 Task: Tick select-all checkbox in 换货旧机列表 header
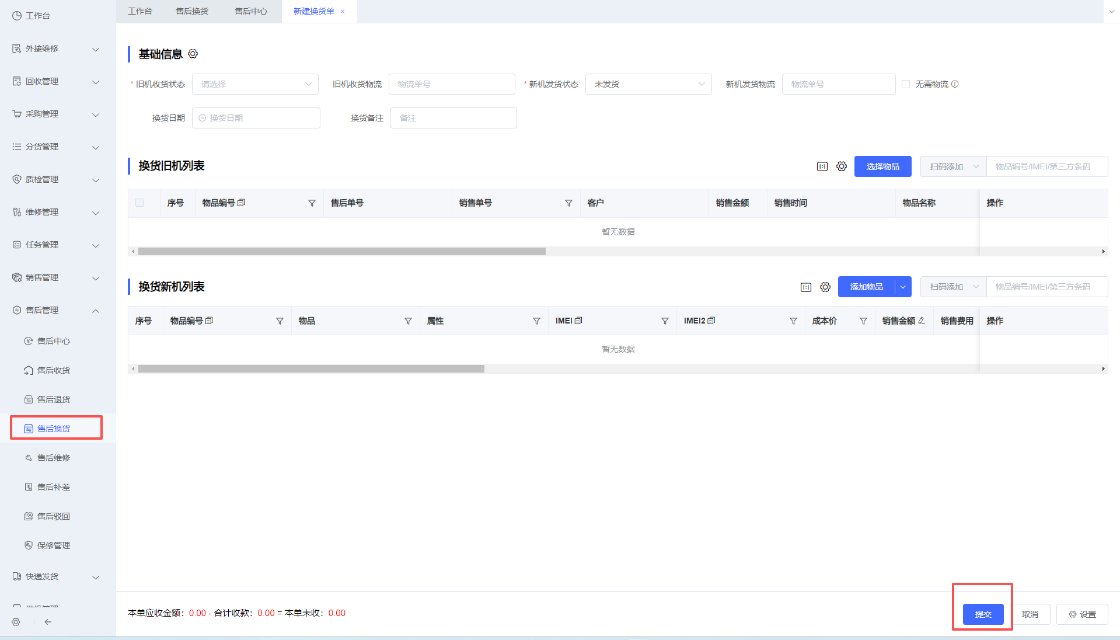pyautogui.click(x=139, y=203)
